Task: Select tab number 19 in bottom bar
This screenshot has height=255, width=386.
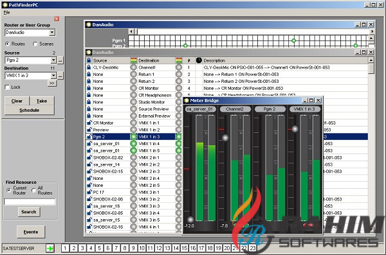Action: coord(218,248)
